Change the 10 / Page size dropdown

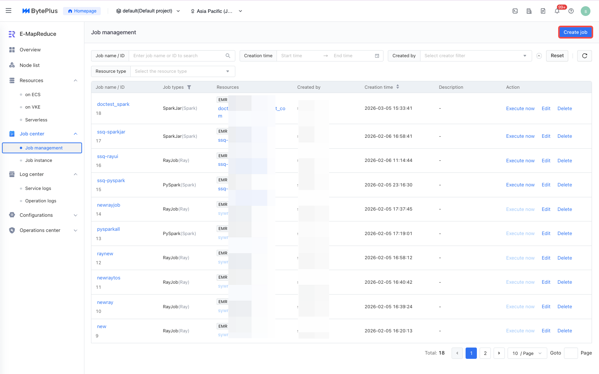pos(527,353)
